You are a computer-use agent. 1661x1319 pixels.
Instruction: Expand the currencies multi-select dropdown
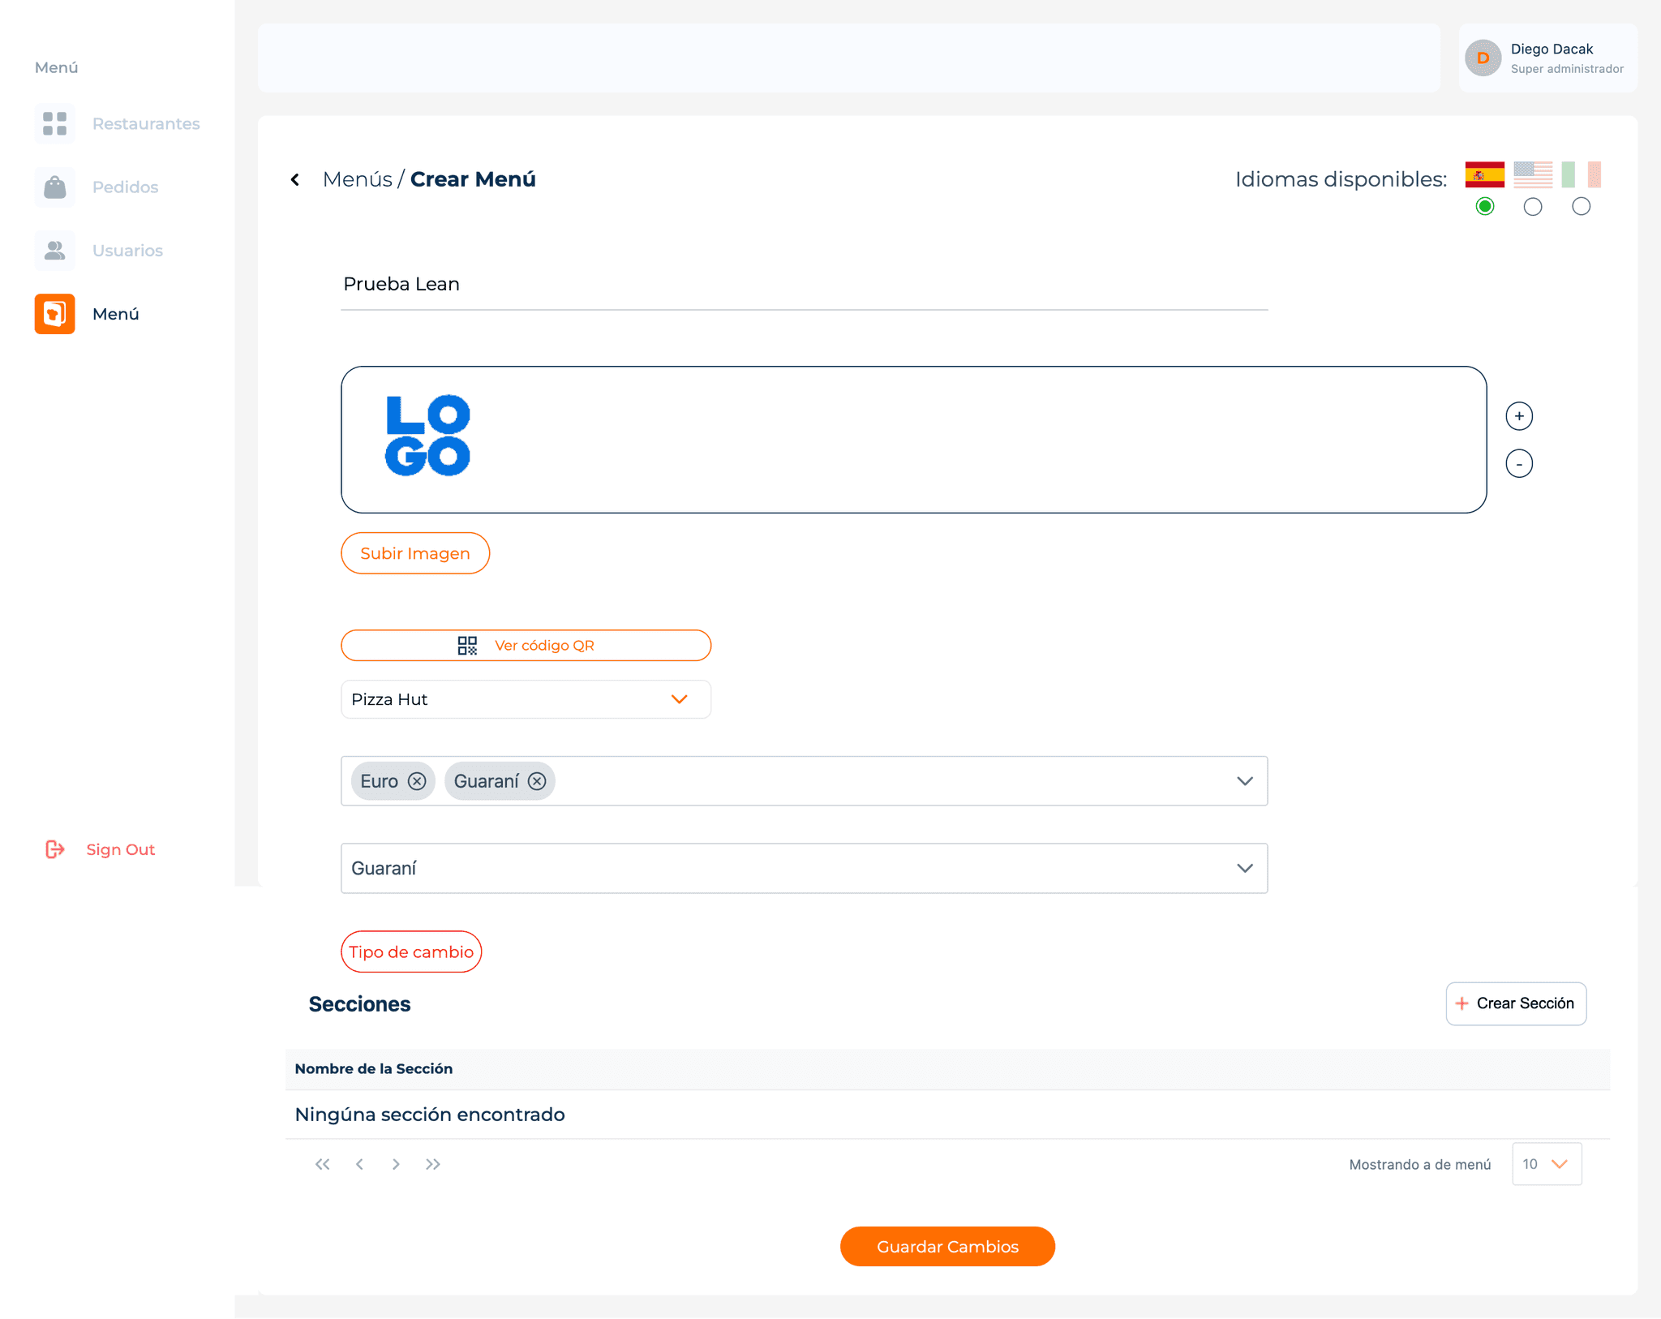pos(1244,781)
